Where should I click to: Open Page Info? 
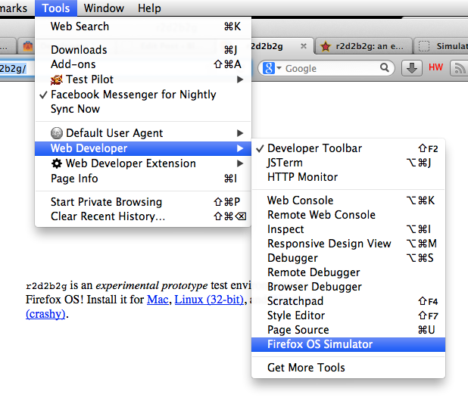[x=143, y=179]
